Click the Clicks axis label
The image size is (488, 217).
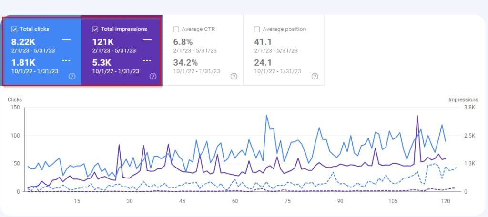coord(15,100)
